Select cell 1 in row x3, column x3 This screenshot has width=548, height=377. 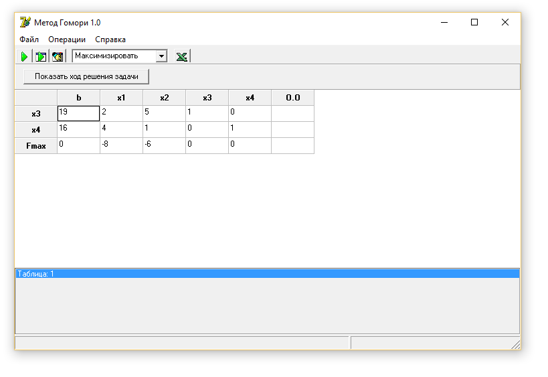207,114
